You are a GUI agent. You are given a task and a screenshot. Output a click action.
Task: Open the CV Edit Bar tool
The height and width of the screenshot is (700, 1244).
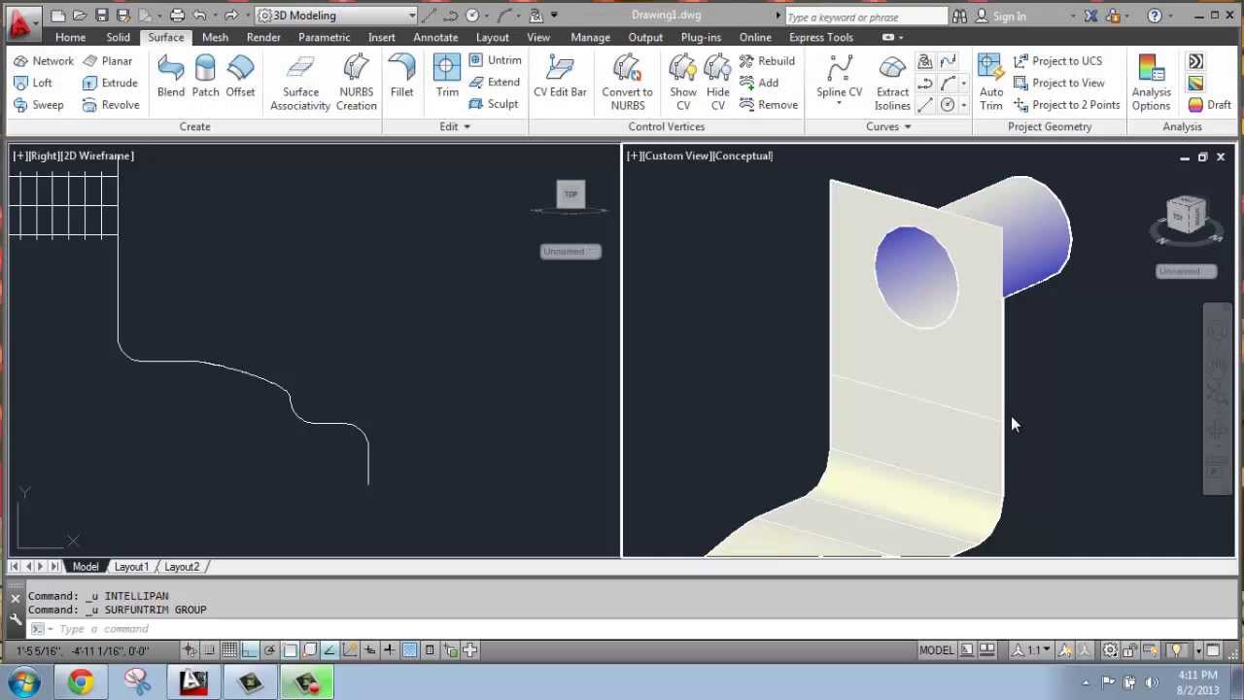pos(560,76)
